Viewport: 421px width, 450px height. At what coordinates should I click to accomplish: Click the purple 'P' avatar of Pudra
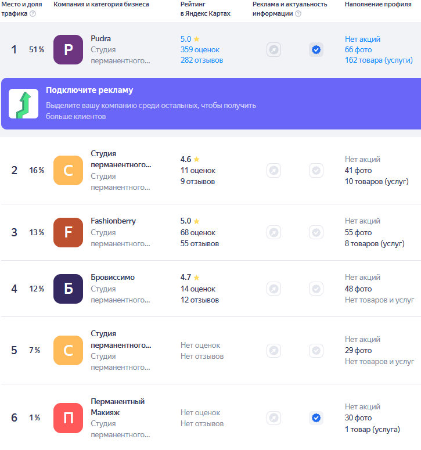(68, 49)
